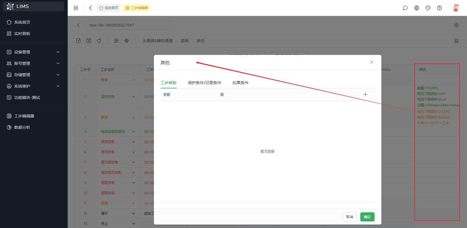Switch to the 保护条件/记录条件 tab
This screenshot has width=467, height=228.
204,83
